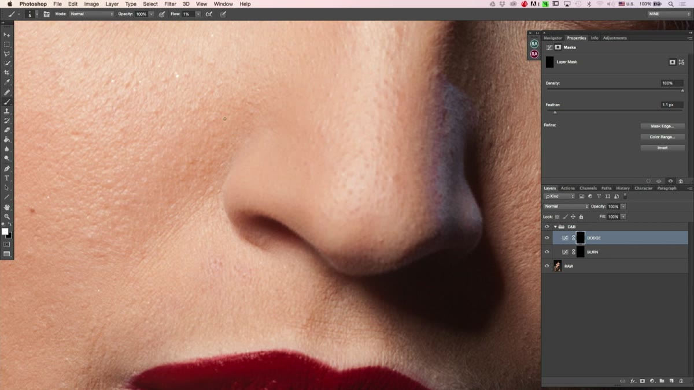
Task: Filter layers for adjustment layers icon
Action: (x=590, y=196)
